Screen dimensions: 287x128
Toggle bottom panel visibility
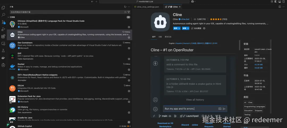(x=280, y=2)
